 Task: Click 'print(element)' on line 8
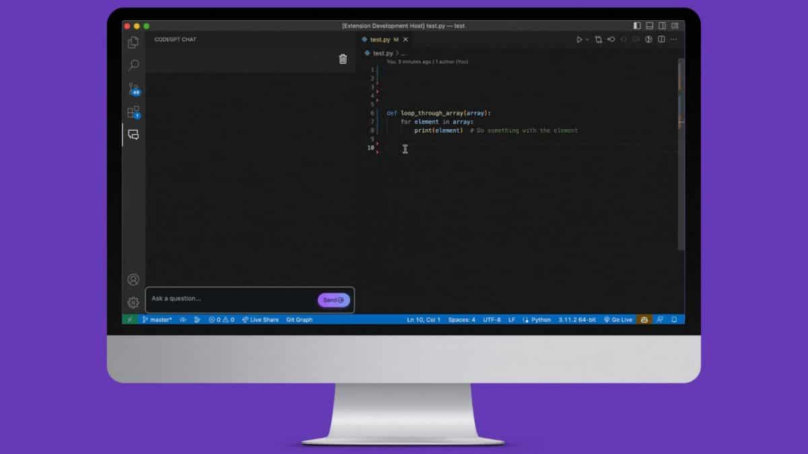pos(438,130)
